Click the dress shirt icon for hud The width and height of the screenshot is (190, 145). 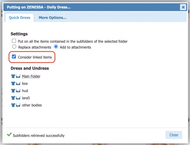point(13,91)
